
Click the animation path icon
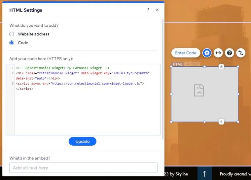click(241, 53)
